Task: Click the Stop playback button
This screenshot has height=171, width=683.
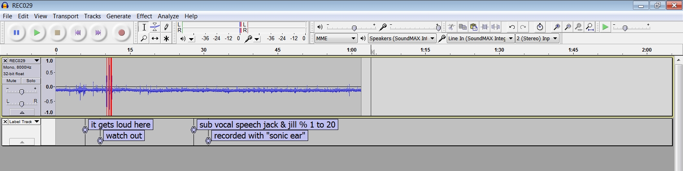Action: [57, 33]
